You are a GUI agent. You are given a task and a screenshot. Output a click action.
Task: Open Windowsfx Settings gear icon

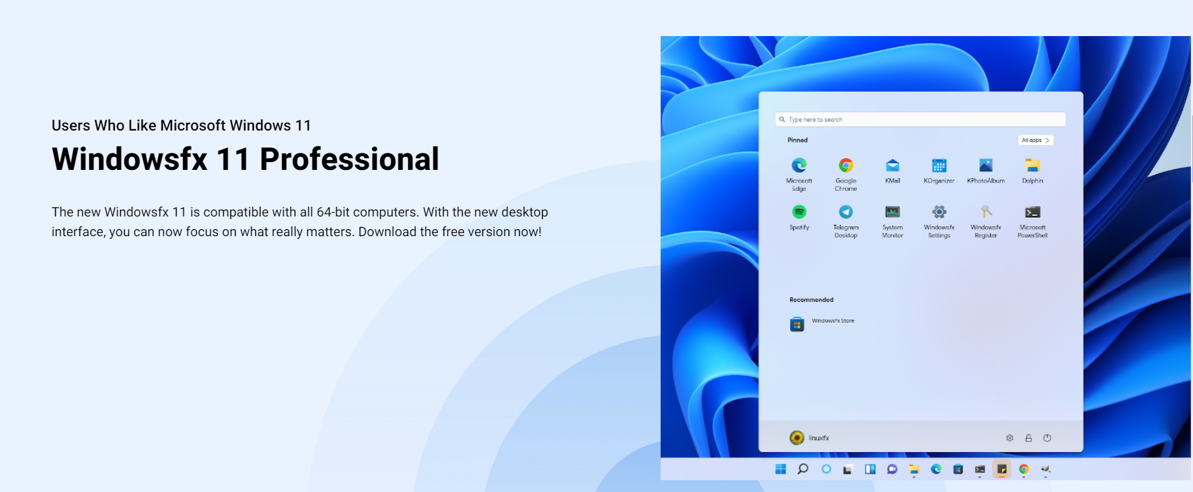pyautogui.click(x=939, y=212)
